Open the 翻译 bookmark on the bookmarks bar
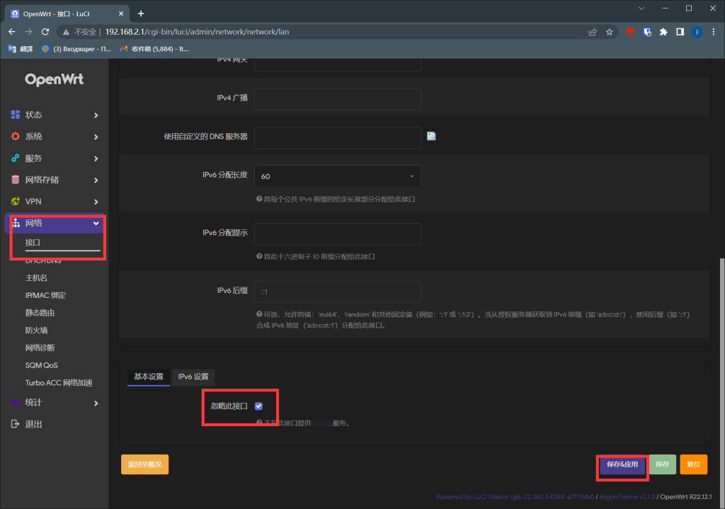This screenshot has width=725, height=509. coord(18,48)
